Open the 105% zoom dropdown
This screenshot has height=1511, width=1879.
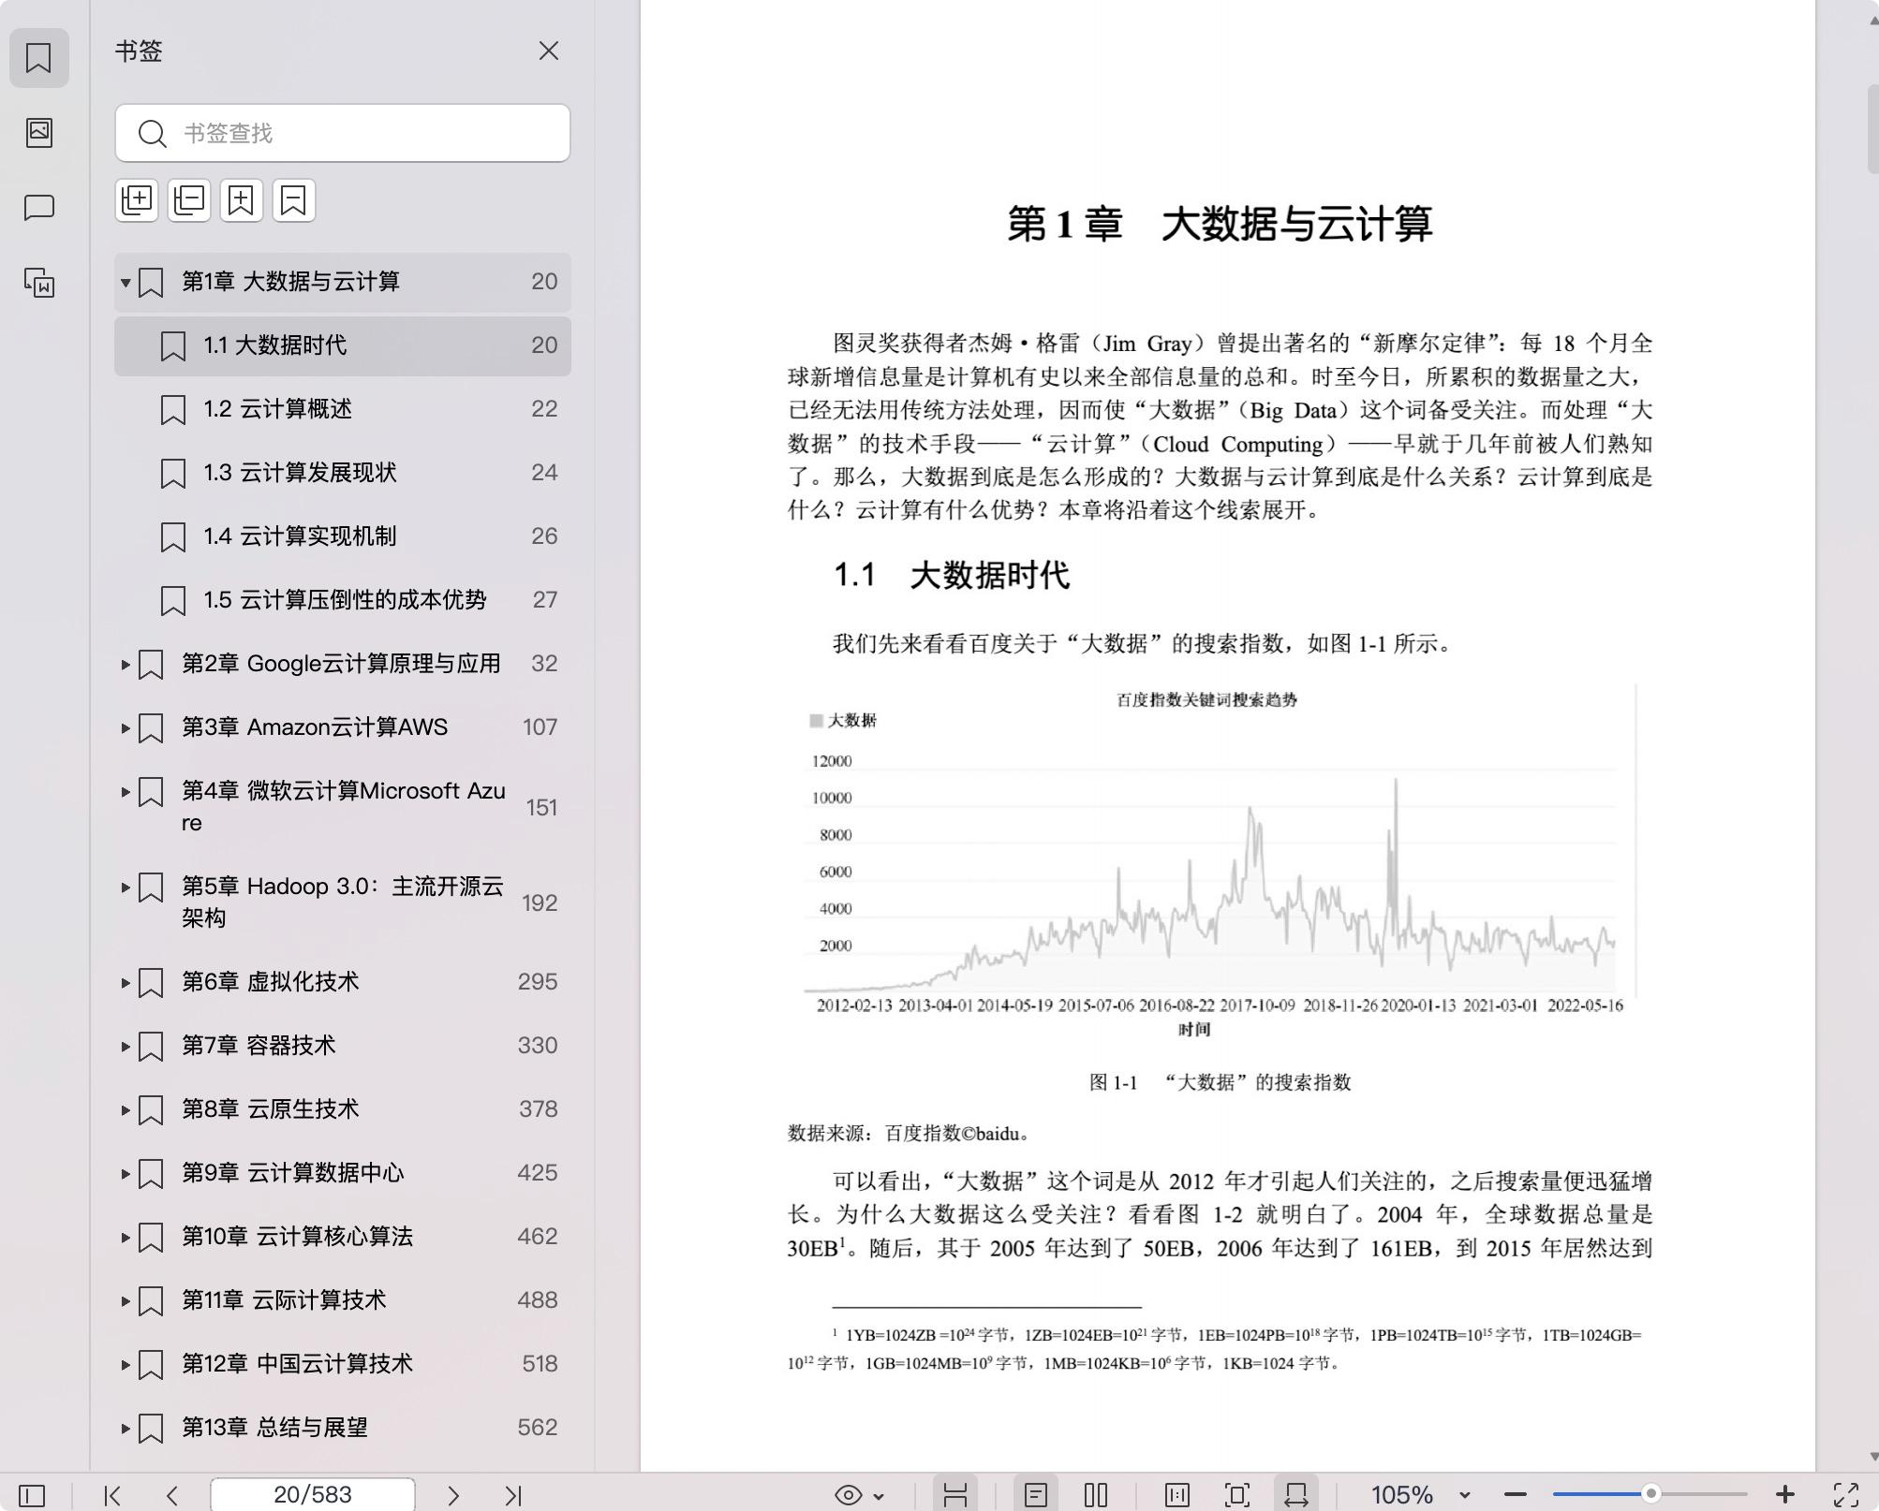[x=1465, y=1496]
